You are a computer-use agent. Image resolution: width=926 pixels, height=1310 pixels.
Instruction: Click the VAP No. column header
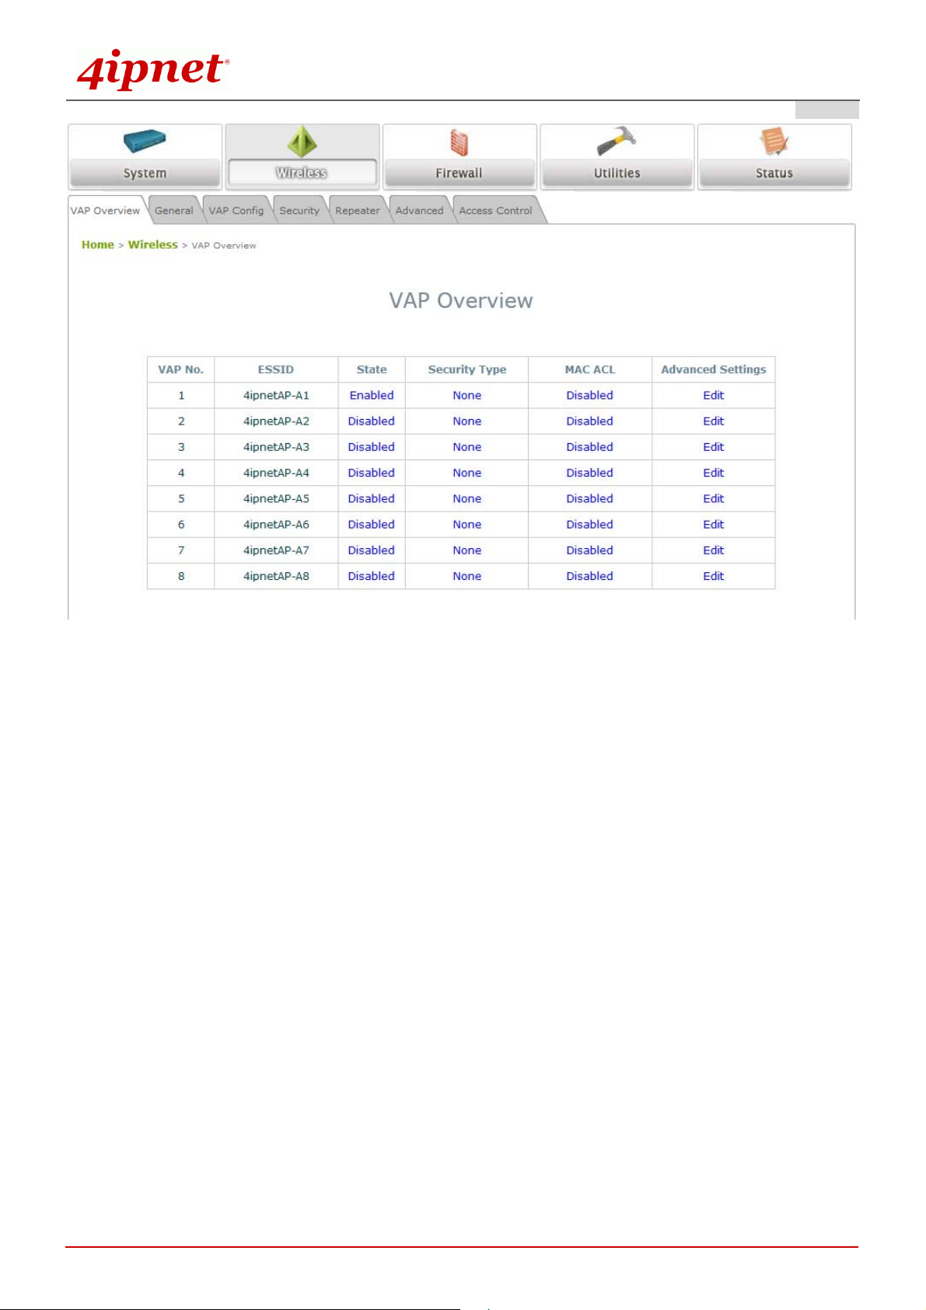pyautogui.click(x=181, y=370)
